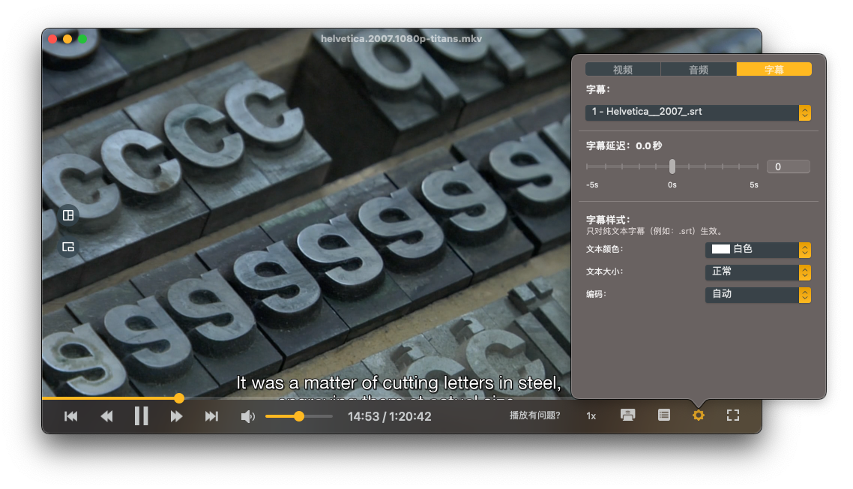Open the AirPlay/cast device icon
The height and width of the screenshot is (489, 853).
628,415
